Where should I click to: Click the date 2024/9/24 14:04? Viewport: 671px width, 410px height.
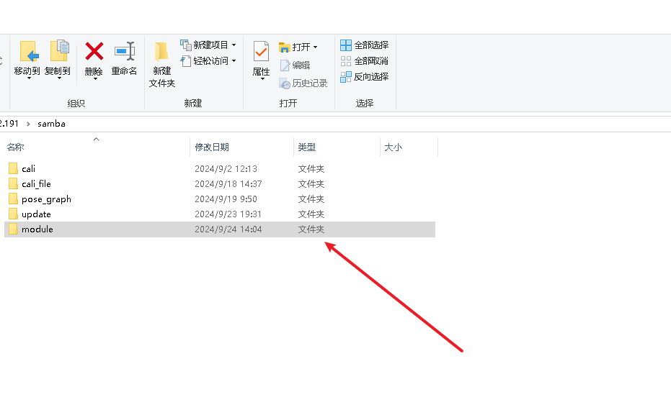(x=228, y=229)
